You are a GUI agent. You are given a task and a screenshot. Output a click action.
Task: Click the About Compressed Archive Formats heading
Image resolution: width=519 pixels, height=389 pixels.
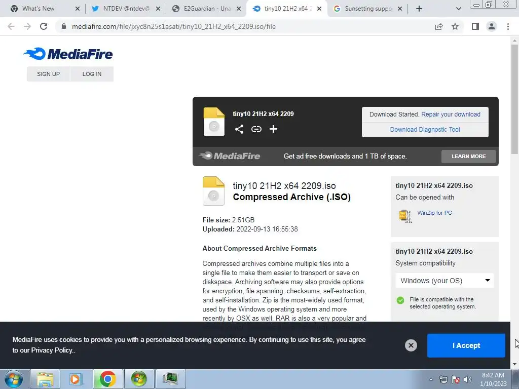[259, 248]
